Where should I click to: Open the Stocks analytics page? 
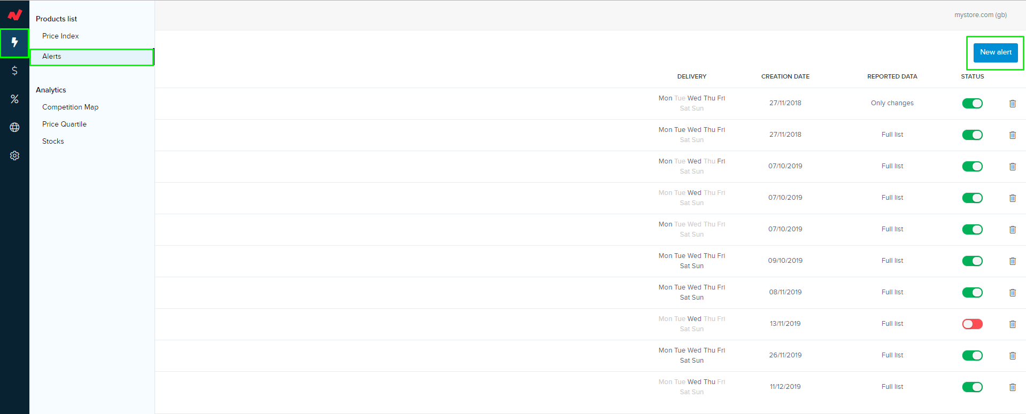pyautogui.click(x=53, y=141)
